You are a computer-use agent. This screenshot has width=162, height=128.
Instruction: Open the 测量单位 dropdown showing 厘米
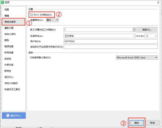click(52, 20)
